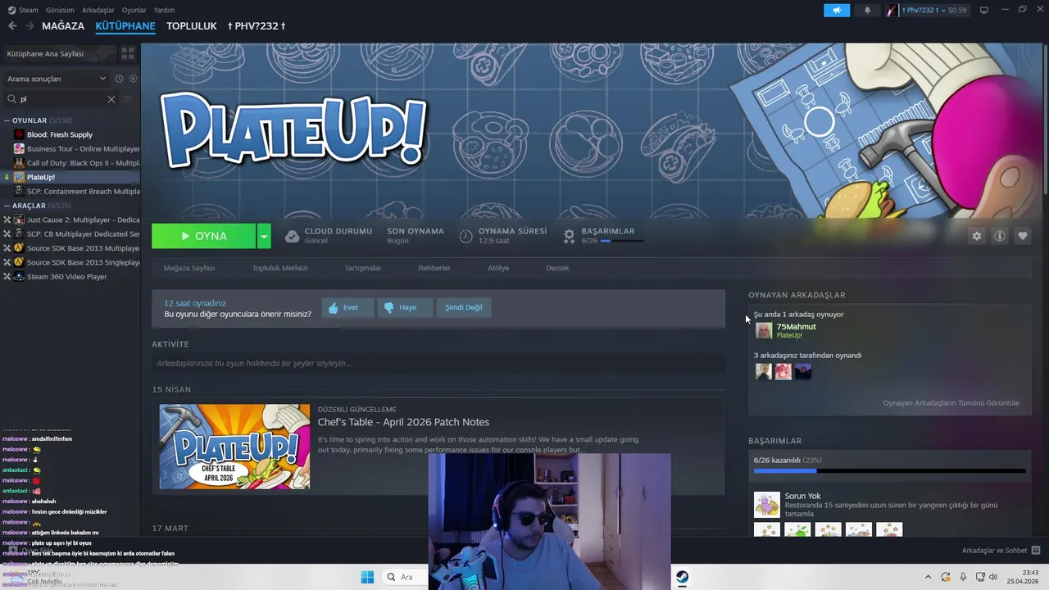Open Tartışmalar link
The image size is (1049, 590).
tap(363, 268)
